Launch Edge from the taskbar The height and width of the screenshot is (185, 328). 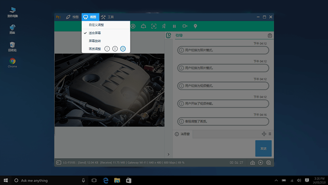pos(106,180)
